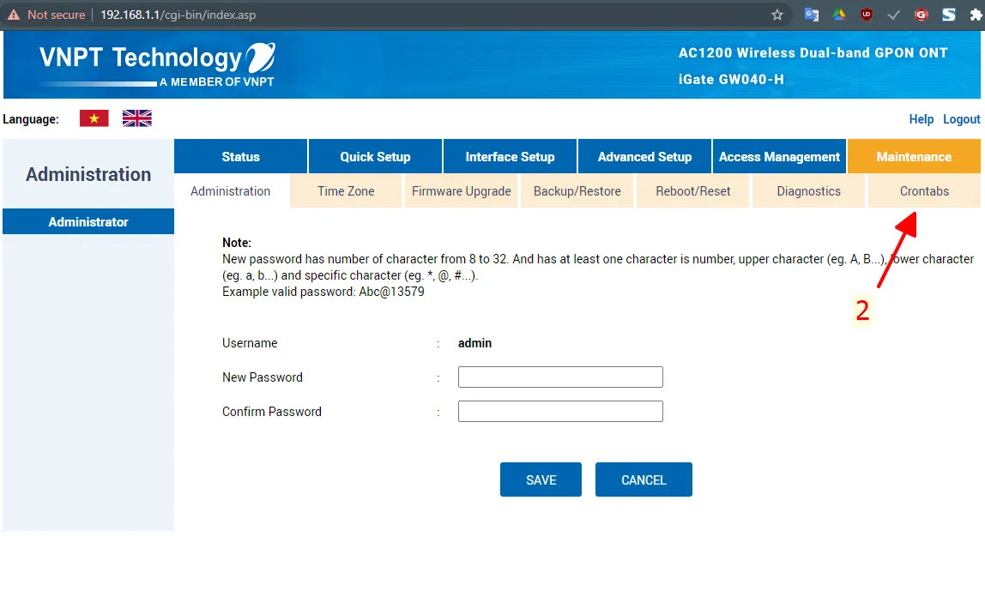Open the Crontabs sub-tab
This screenshot has height=591, width=985.
tap(924, 191)
